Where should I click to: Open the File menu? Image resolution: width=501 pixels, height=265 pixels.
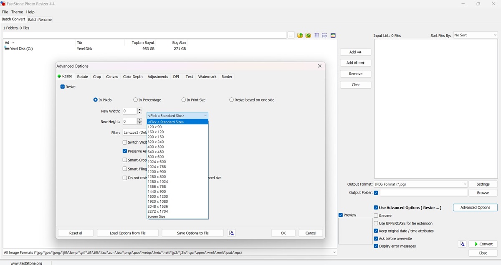(5, 12)
